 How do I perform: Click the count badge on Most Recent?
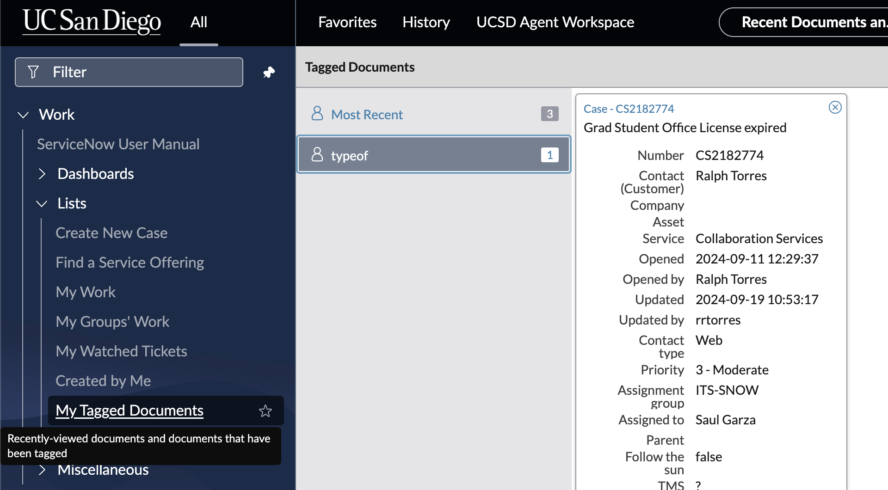point(549,114)
